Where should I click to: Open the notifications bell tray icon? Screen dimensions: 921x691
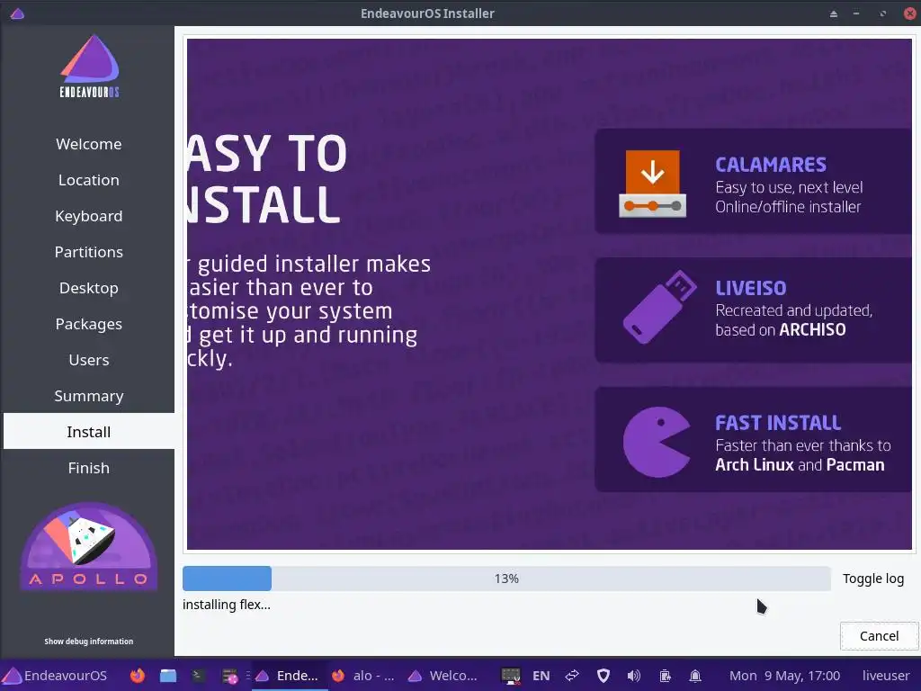(x=695, y=676)
